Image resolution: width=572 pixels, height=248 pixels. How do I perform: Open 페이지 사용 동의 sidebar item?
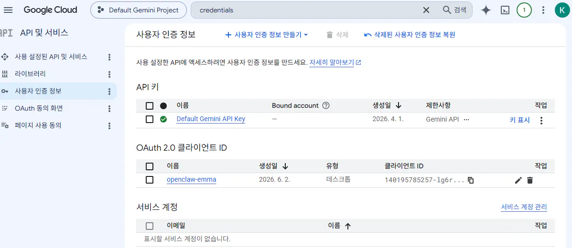click(x=38, y=125)
